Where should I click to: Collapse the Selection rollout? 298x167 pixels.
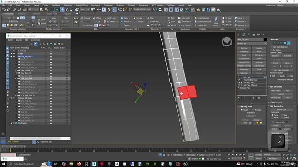click(x=274, y=39)
